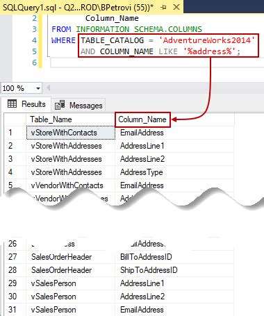Select the AddressType cell in row 4

click(x=174, y=172)
